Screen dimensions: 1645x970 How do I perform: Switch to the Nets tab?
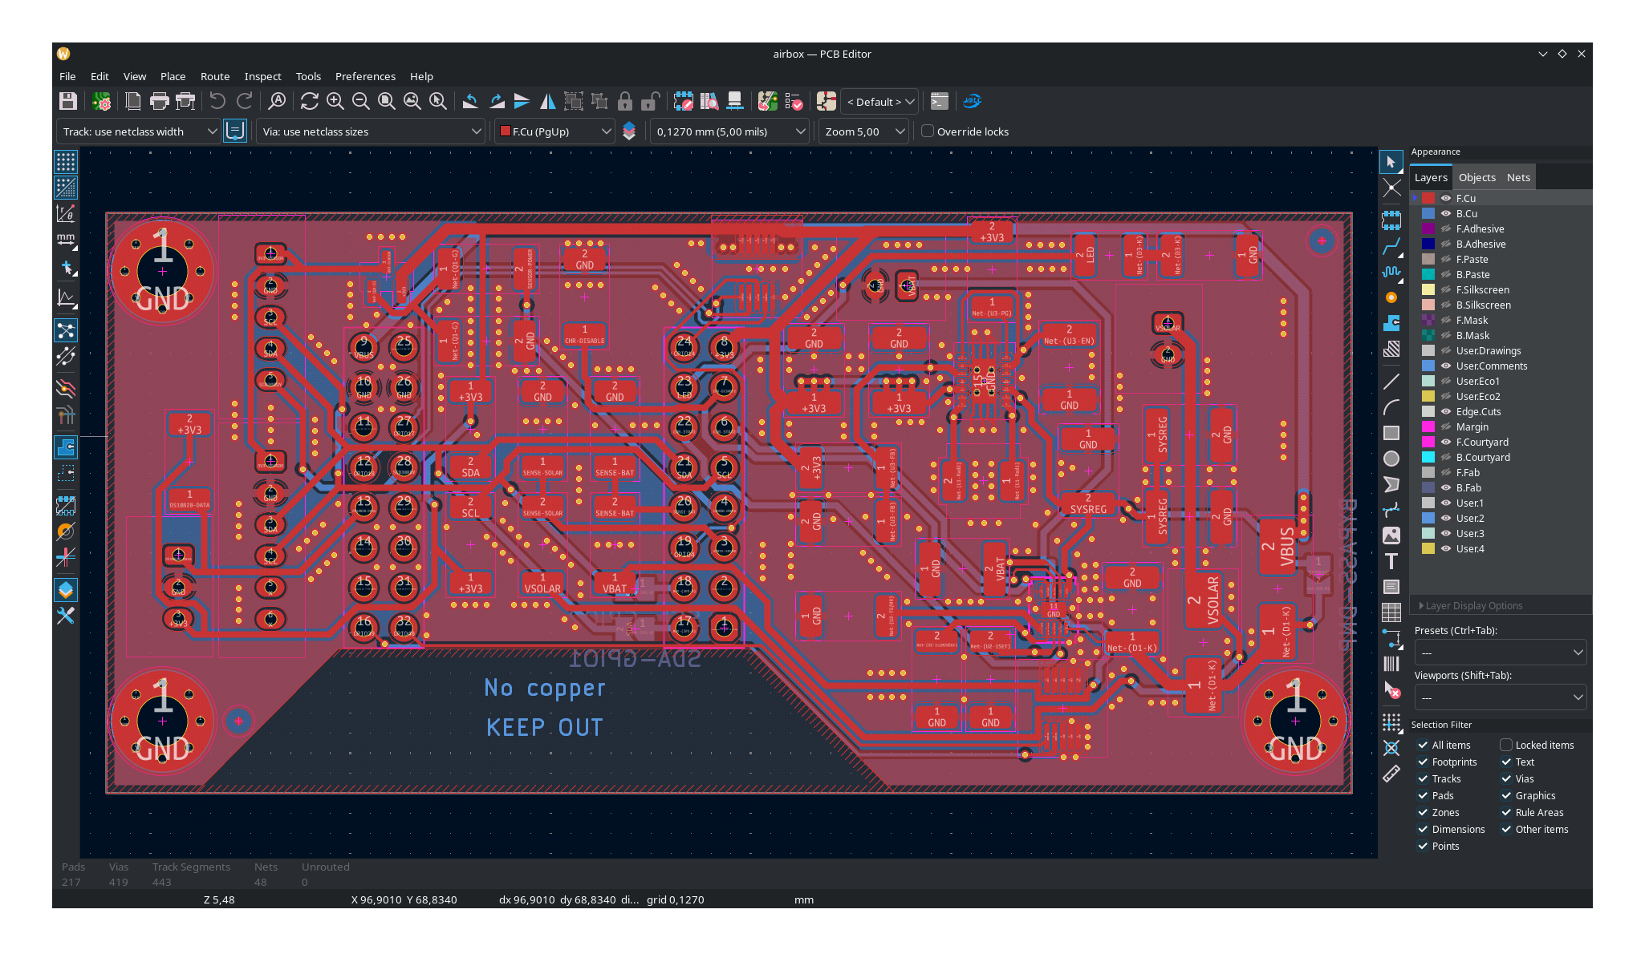[1518, 177]
